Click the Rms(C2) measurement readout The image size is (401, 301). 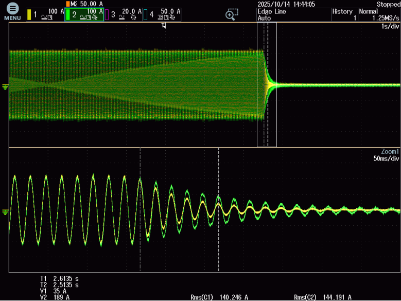point(322,297)
